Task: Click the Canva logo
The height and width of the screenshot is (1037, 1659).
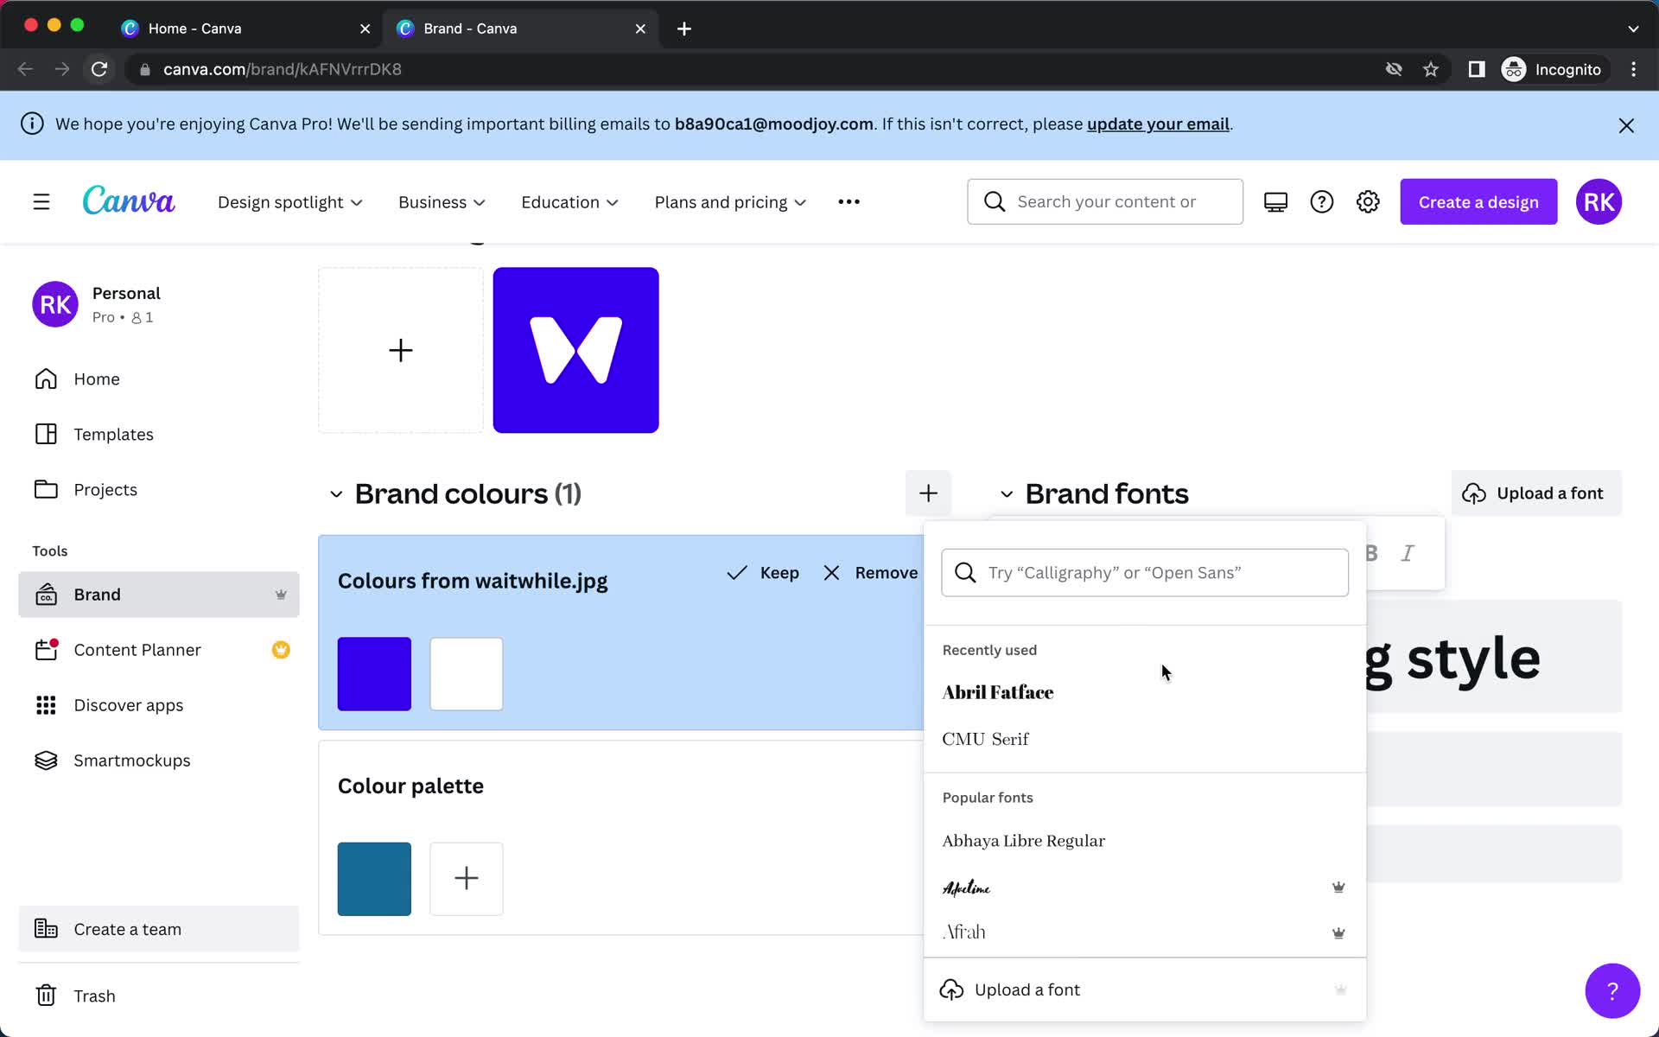Action: click(x=129, y=200)
